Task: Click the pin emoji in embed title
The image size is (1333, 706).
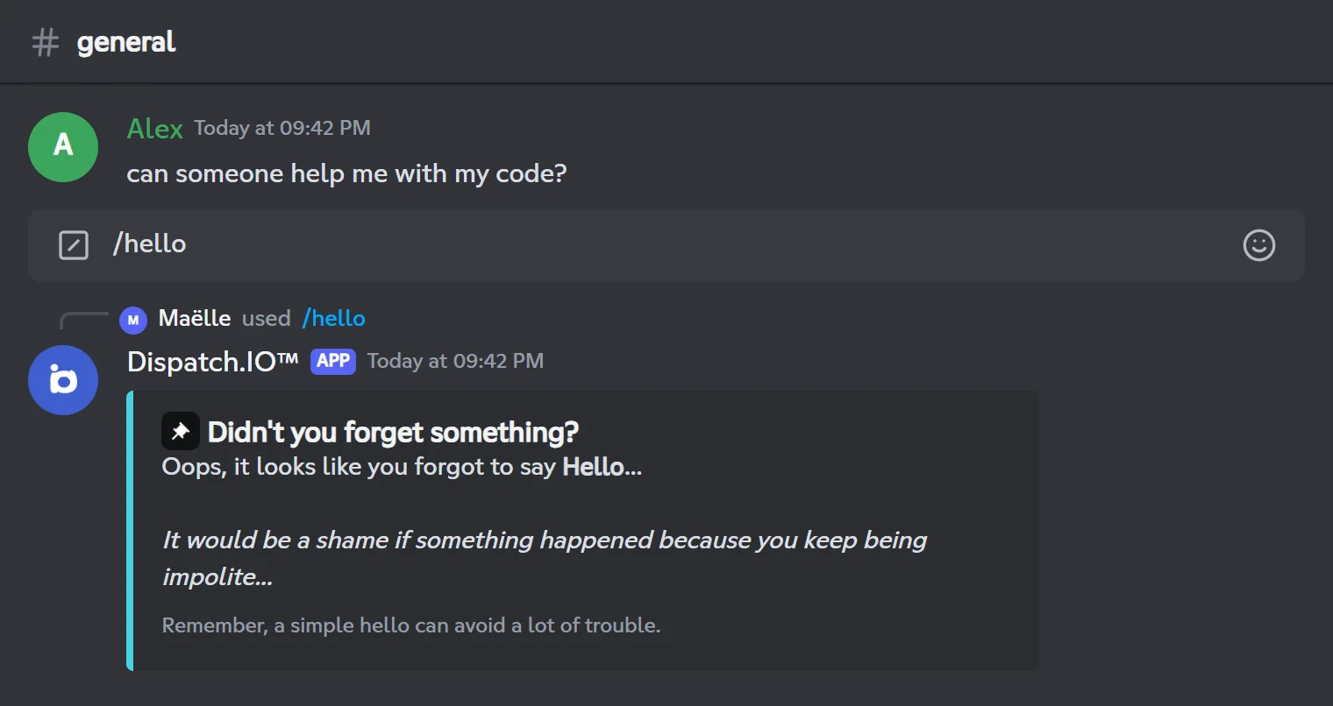Action: (x=181, y=431)
